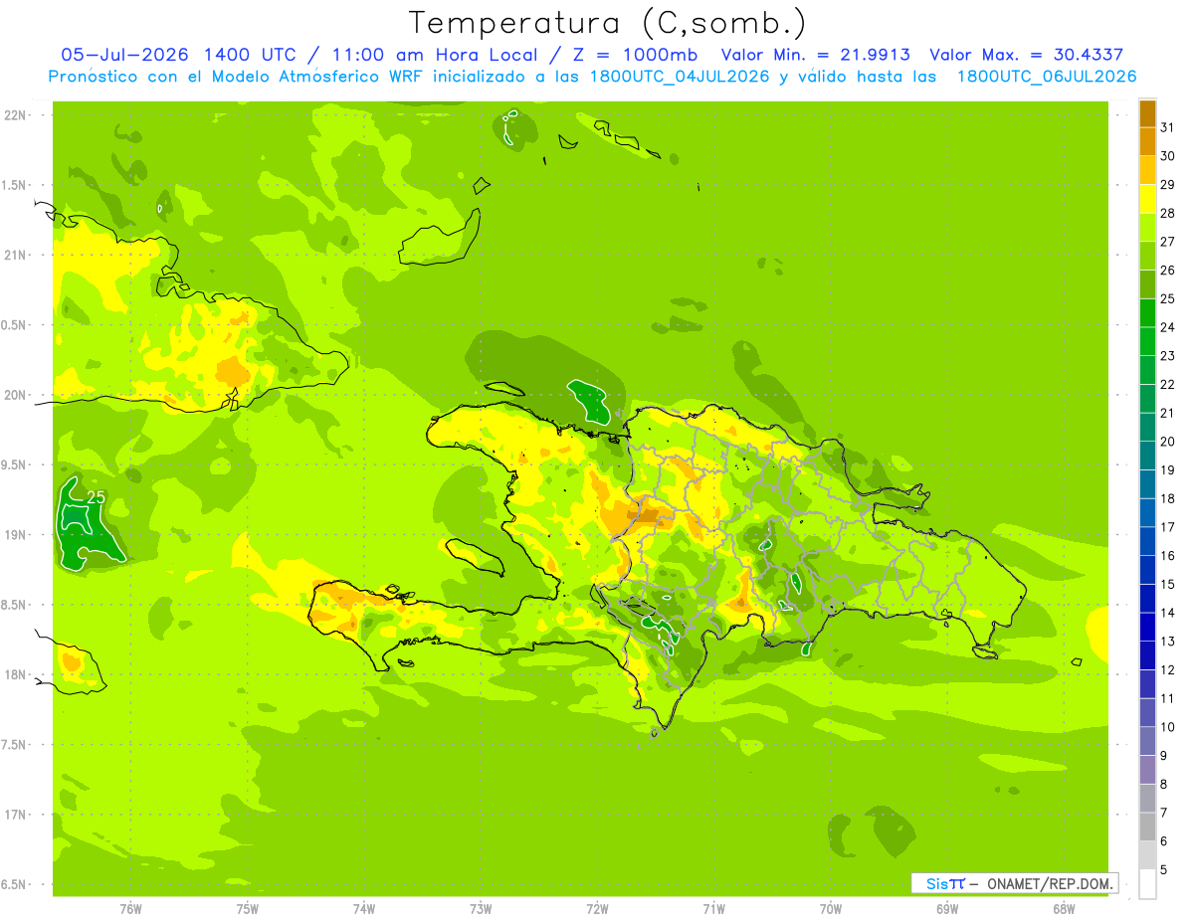Click the '21N' latitude label
Viewport: 1194px width, 922px height.
pyautogui.click(x=15, y=256)
